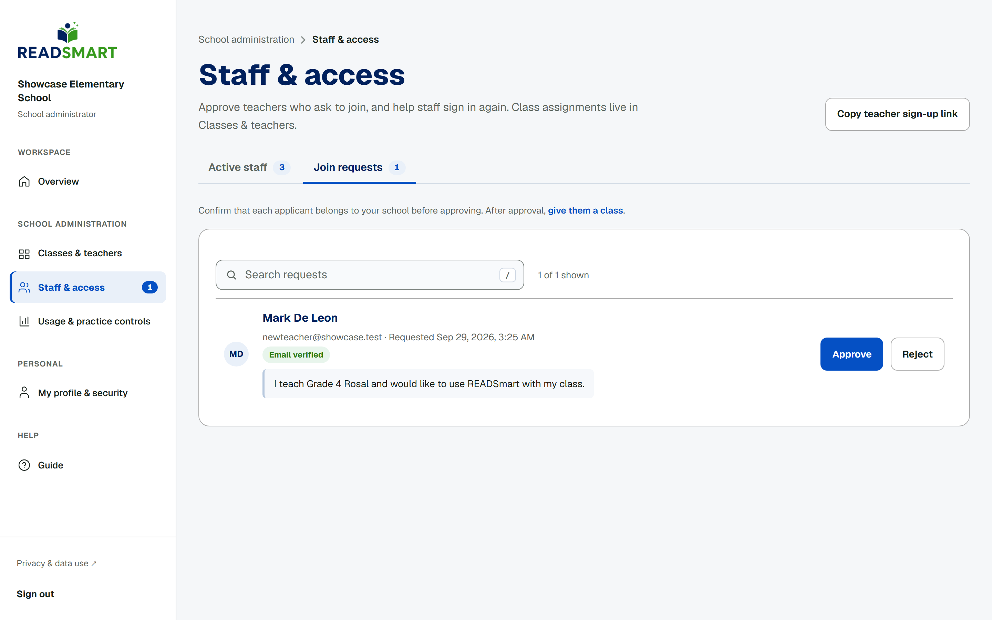The height and width of the screenshot is (620, 992).
Task: Click the Staff & access breadcrumb current page
Action: [345, 39]
